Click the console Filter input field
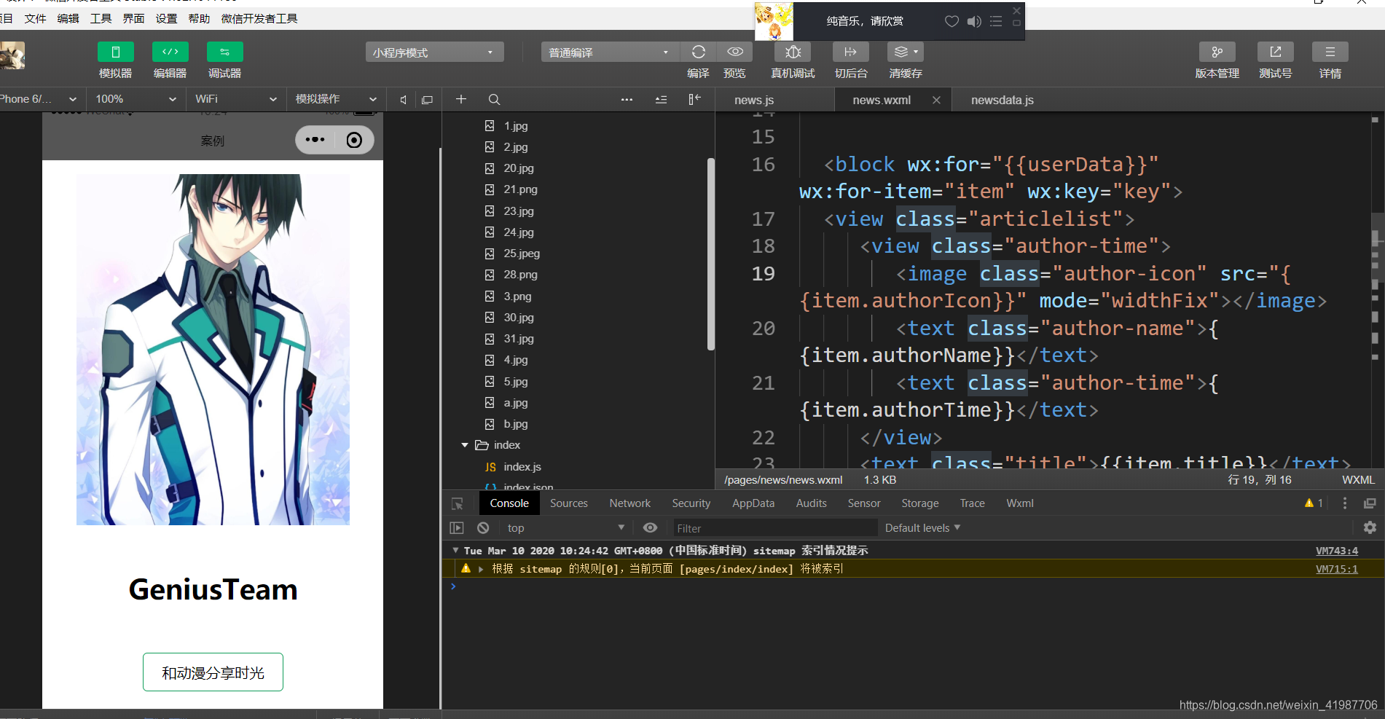The height and width of the screenshot is (719, 1385). point(774,528)
